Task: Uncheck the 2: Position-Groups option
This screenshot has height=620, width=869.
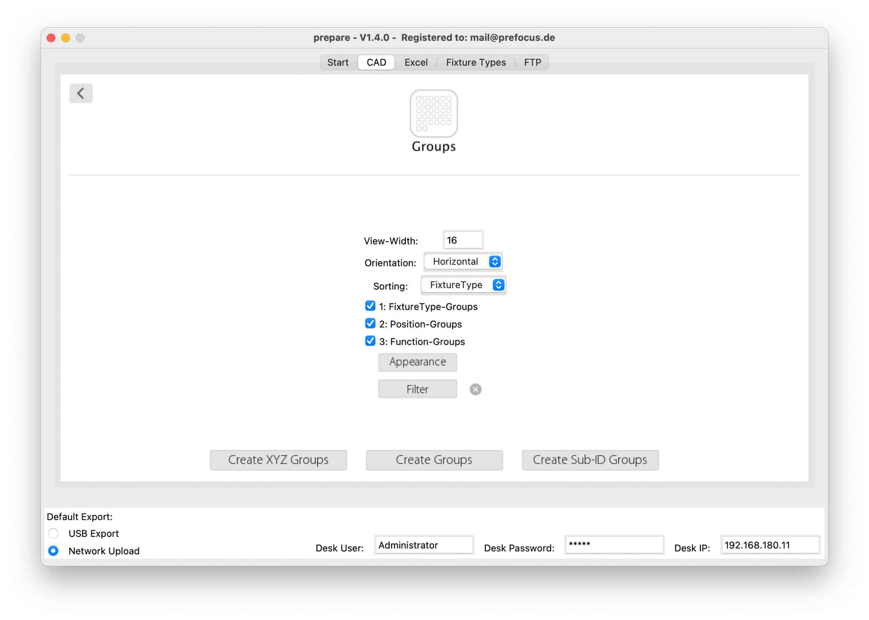Action: [370, 323]
